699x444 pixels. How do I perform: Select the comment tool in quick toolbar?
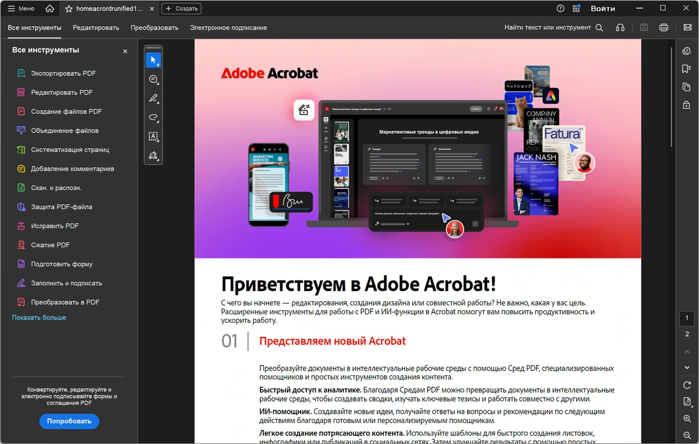coord(153,79)
